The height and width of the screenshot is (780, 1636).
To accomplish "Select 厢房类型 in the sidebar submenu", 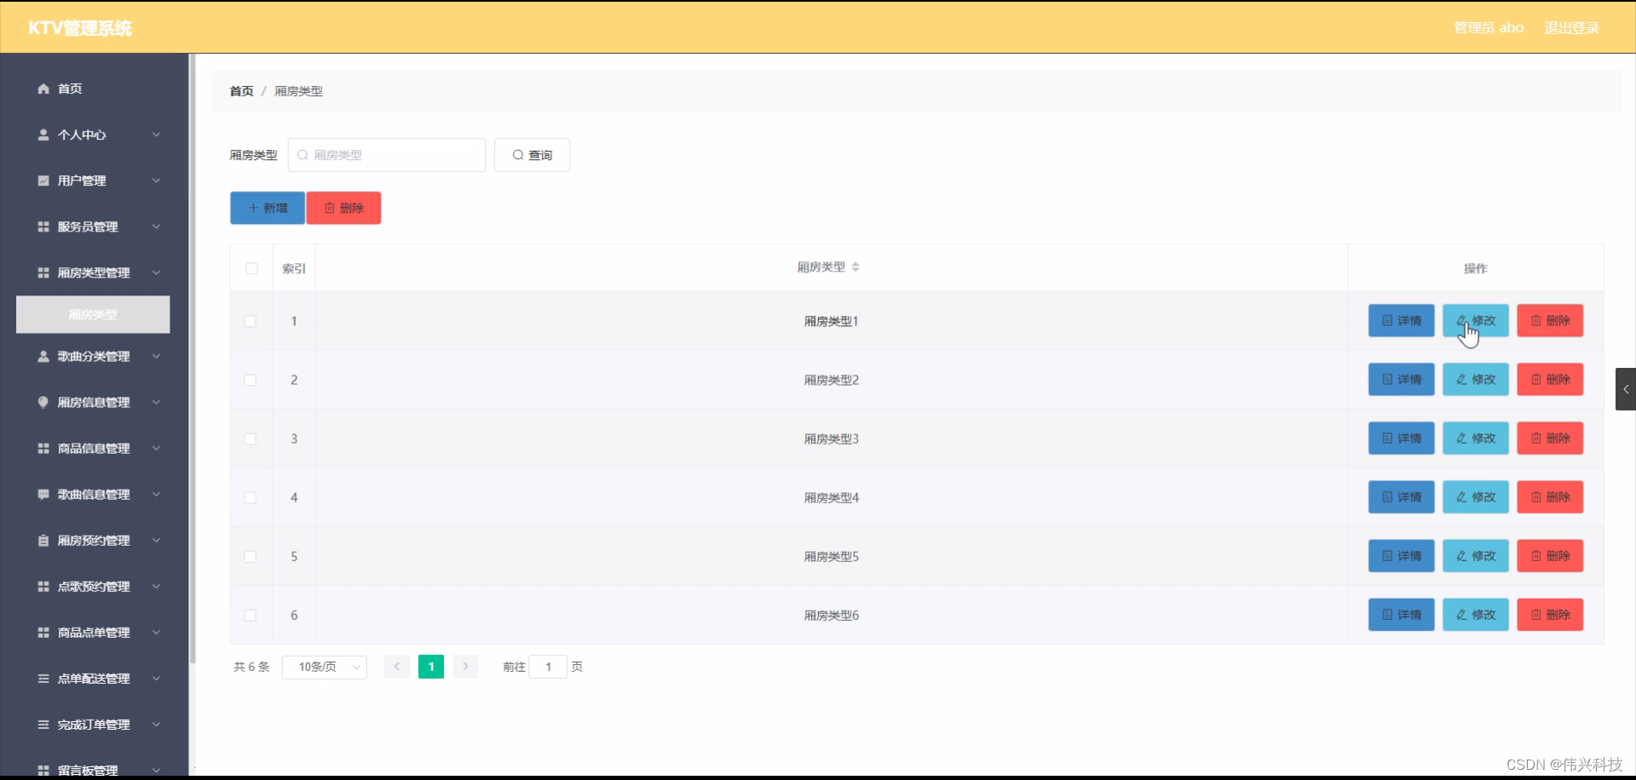I will pos(92,314).
